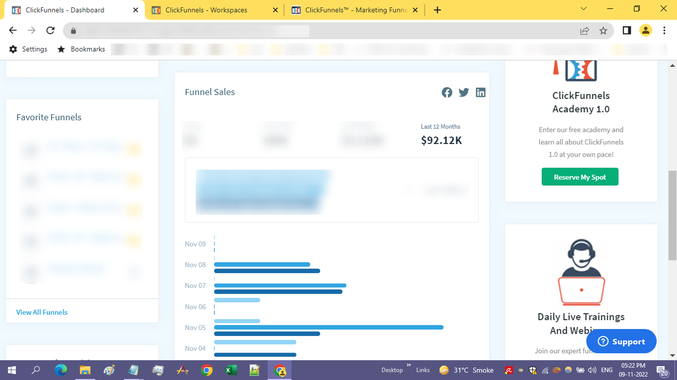Reload the current page
The width and height of the screenshot is (677, 380).
click(x=50, y=31)
